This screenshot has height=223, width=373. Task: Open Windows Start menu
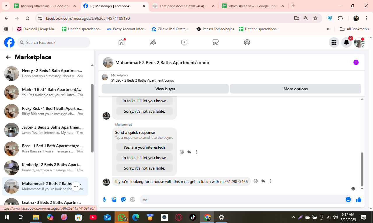[7, 217]
